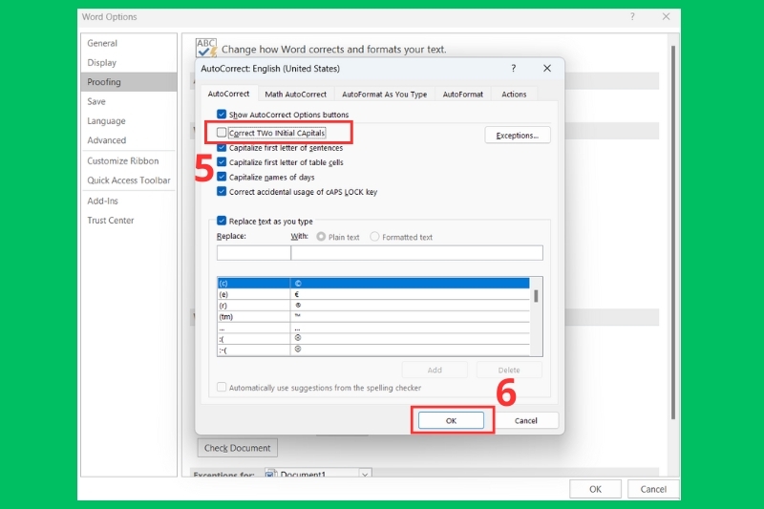Close the AutoCorrect dialog with the X
This screenshot has height=509, width=764.
pos(546,68)
